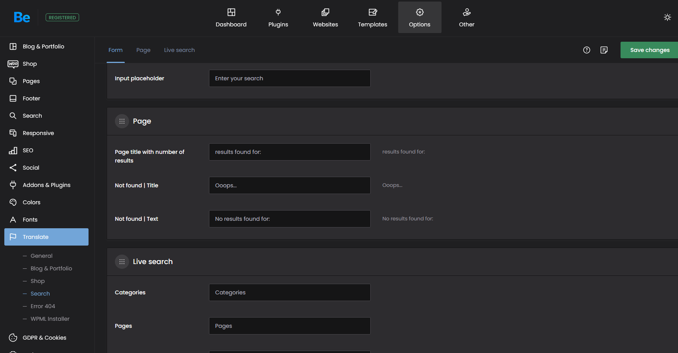
Task: Click the Plugins plug icon in header
Action: click(x=278, y=12)
